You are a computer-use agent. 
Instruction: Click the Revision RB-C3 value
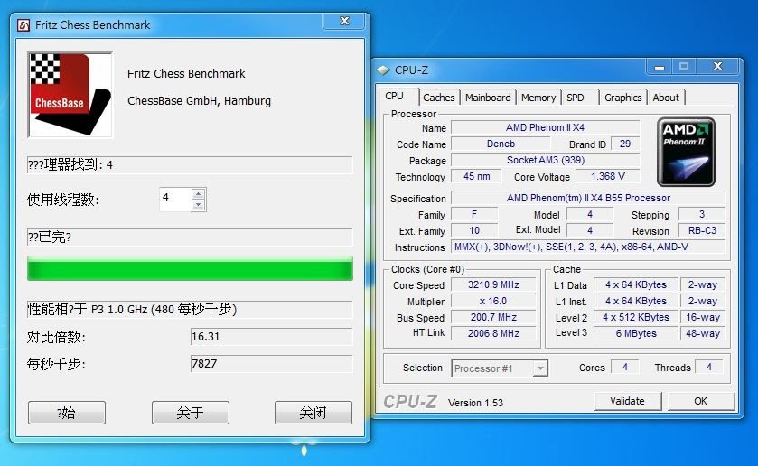point(702,230)
